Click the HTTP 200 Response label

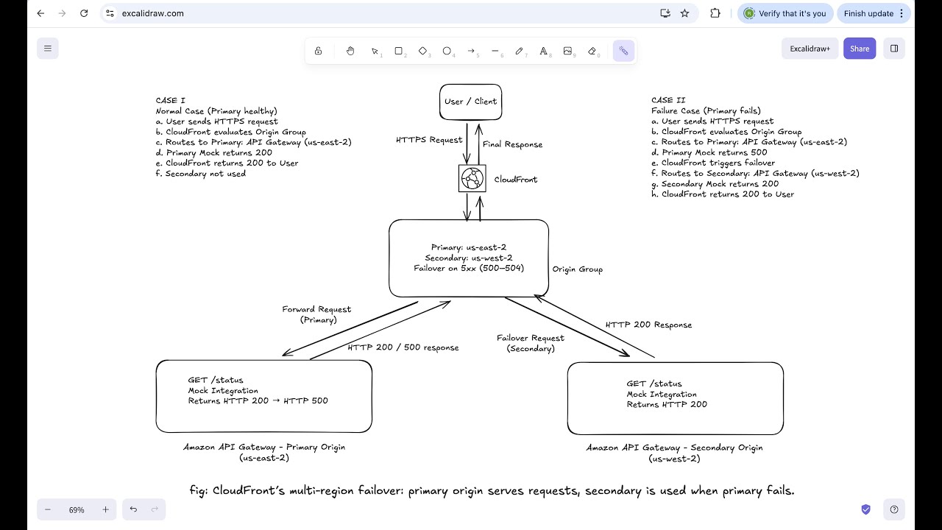point(648,325)
